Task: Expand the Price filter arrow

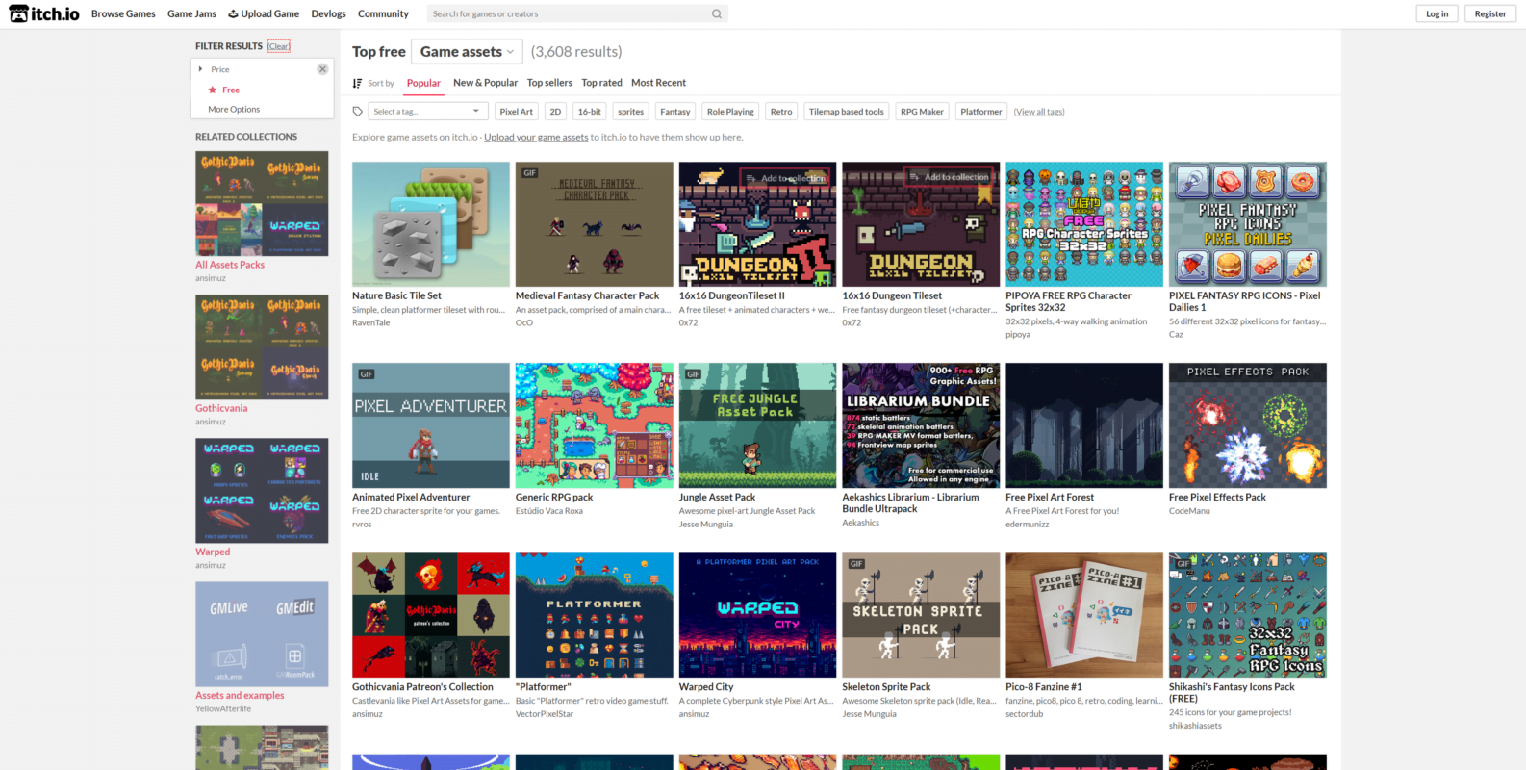Action: click(x=200, y=69)
